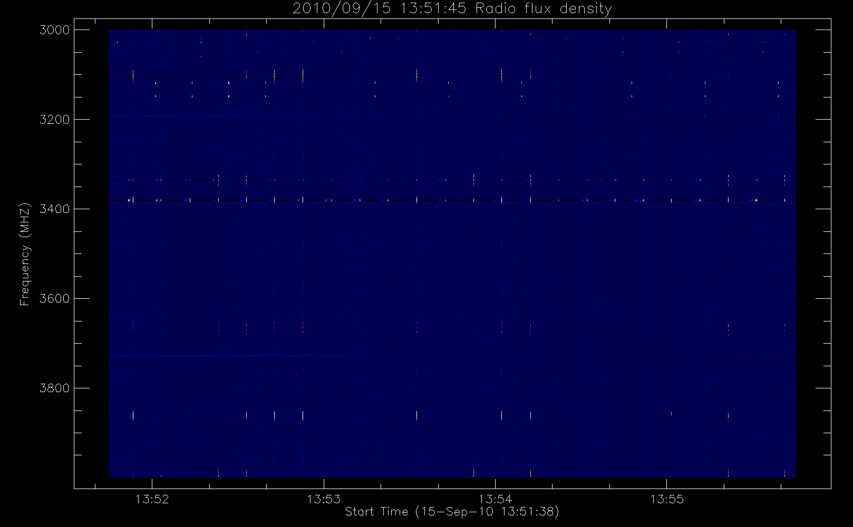Image resolution: width=853 pixels, height=527 pixels.
Task: Click the 13:52 time tick label
Action: point(152,499)
